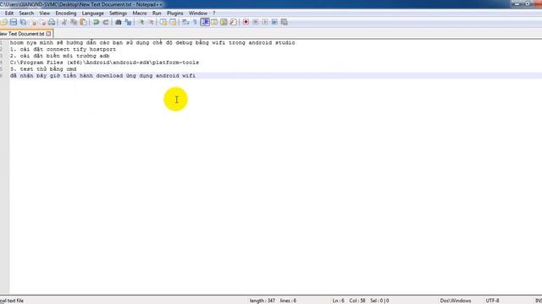The width and height of the screenshot is (542, 304).
Task: Click 'UTF-8' encoding in status bar
Action: pyautogui.click(x=492, y=301)
